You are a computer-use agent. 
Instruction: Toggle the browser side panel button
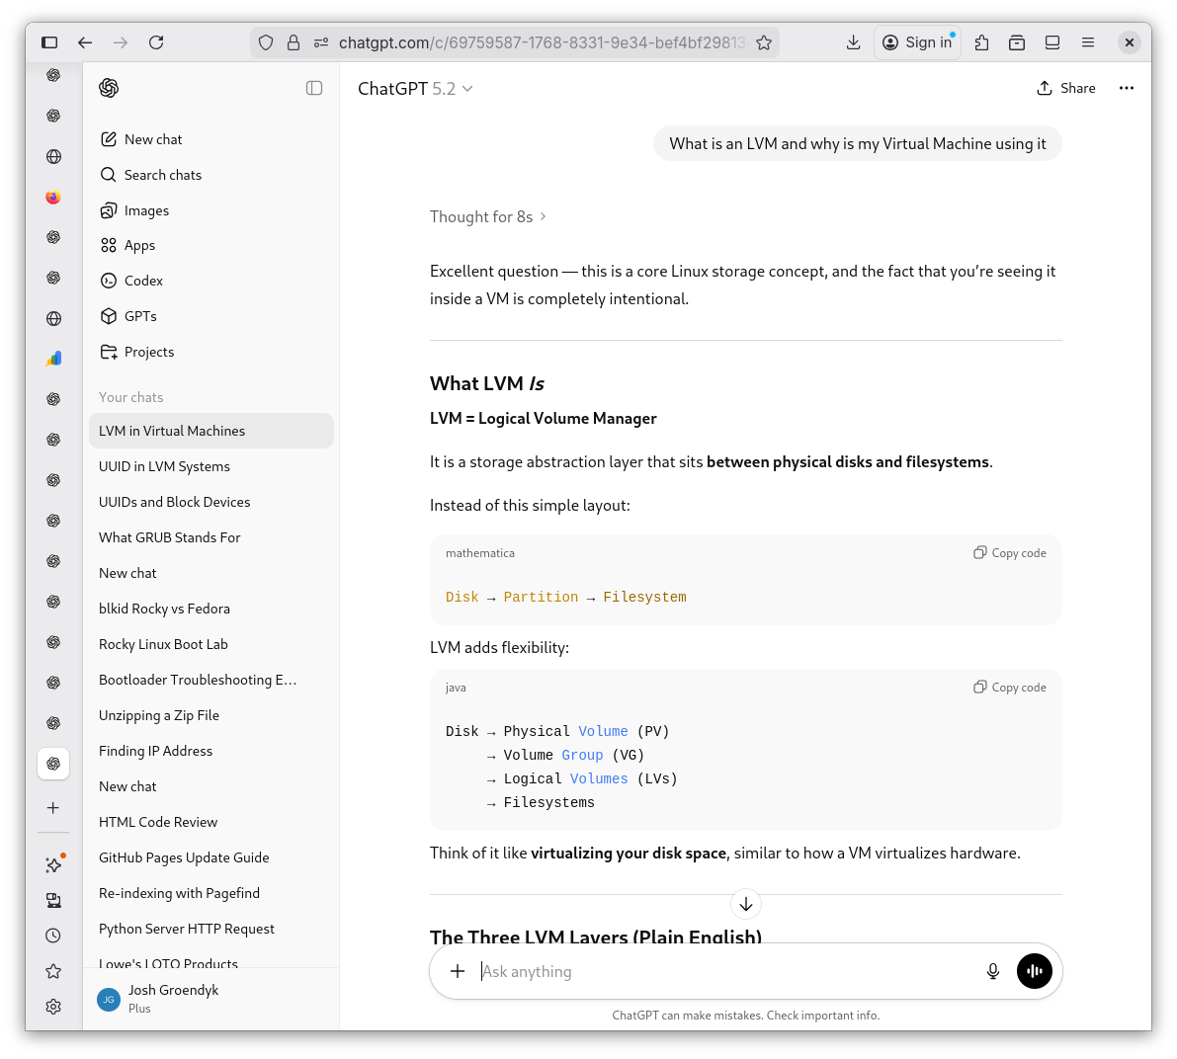click(49, 42)
